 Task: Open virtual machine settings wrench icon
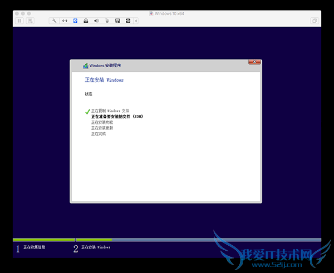click(54, 21)
